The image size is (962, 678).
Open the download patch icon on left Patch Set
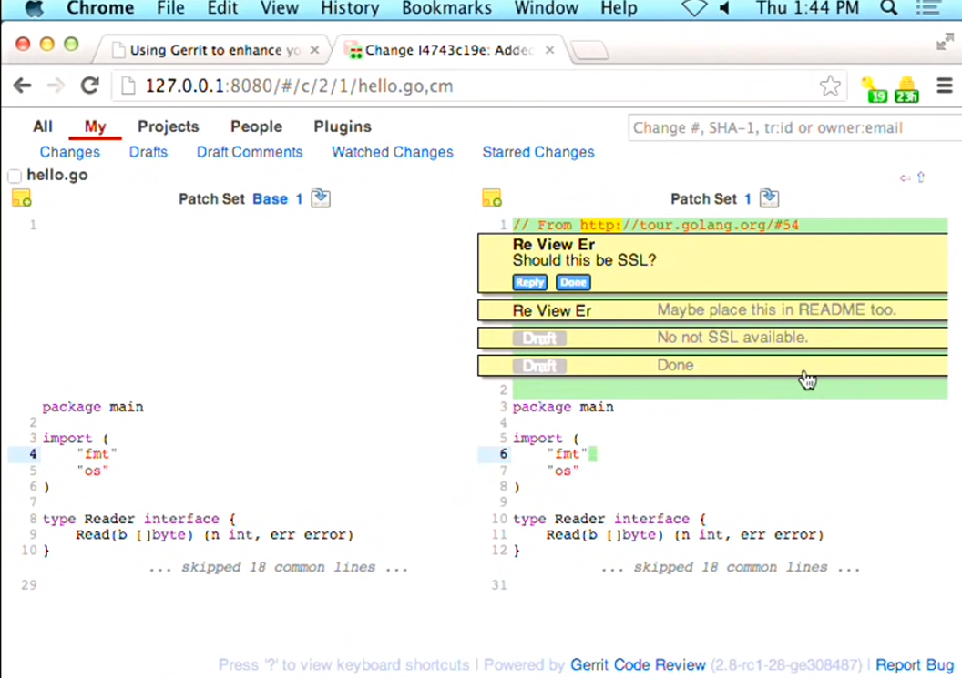pyautogui.click(x=320, y=197)
